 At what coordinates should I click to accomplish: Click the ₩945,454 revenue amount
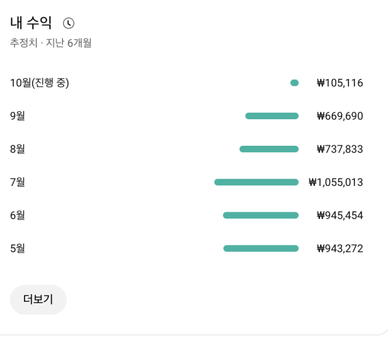(339, 215)
